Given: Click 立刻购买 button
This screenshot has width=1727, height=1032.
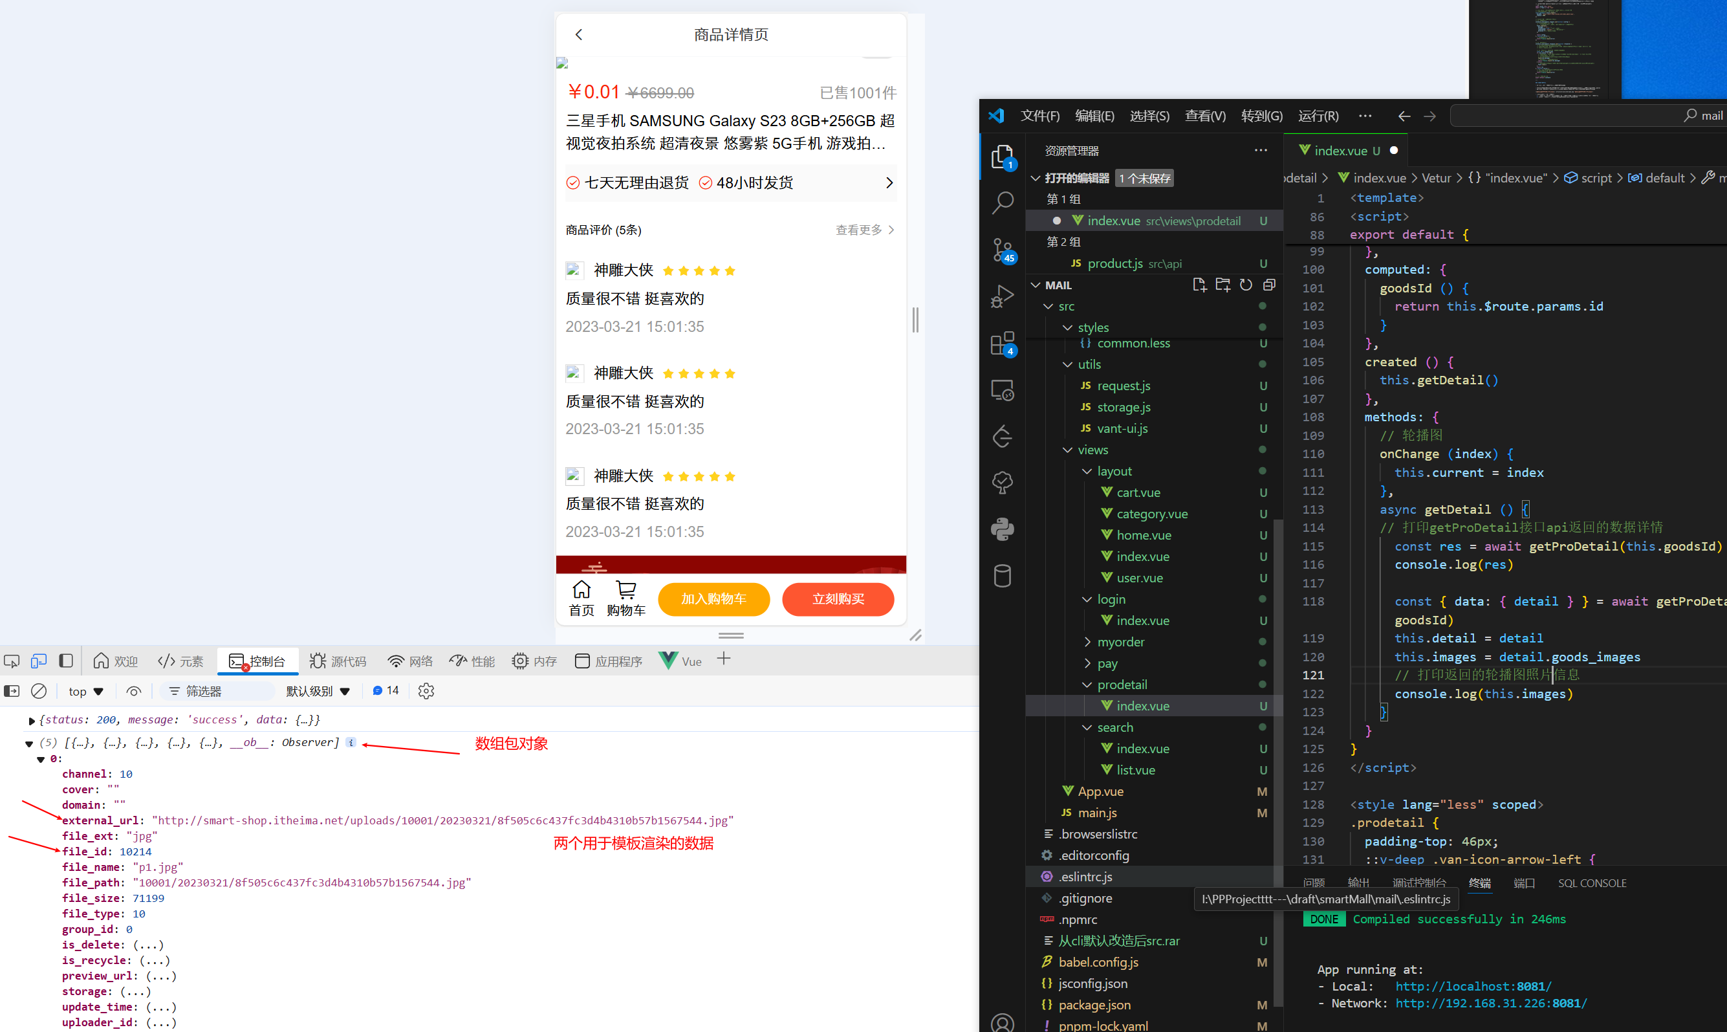Looking at the screenshot, I should 838,599.
